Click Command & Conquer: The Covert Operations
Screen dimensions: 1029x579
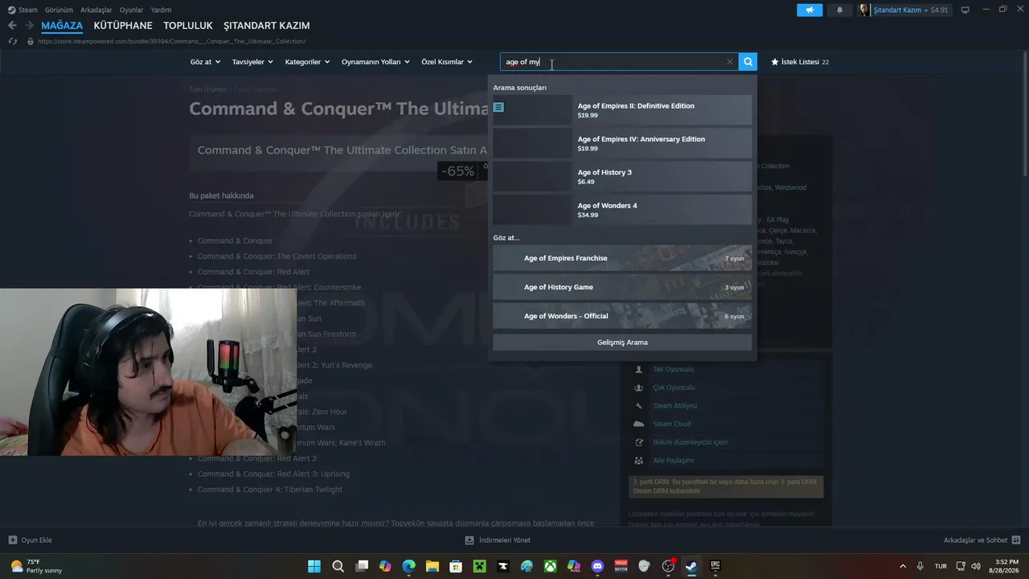coord(277,257)
